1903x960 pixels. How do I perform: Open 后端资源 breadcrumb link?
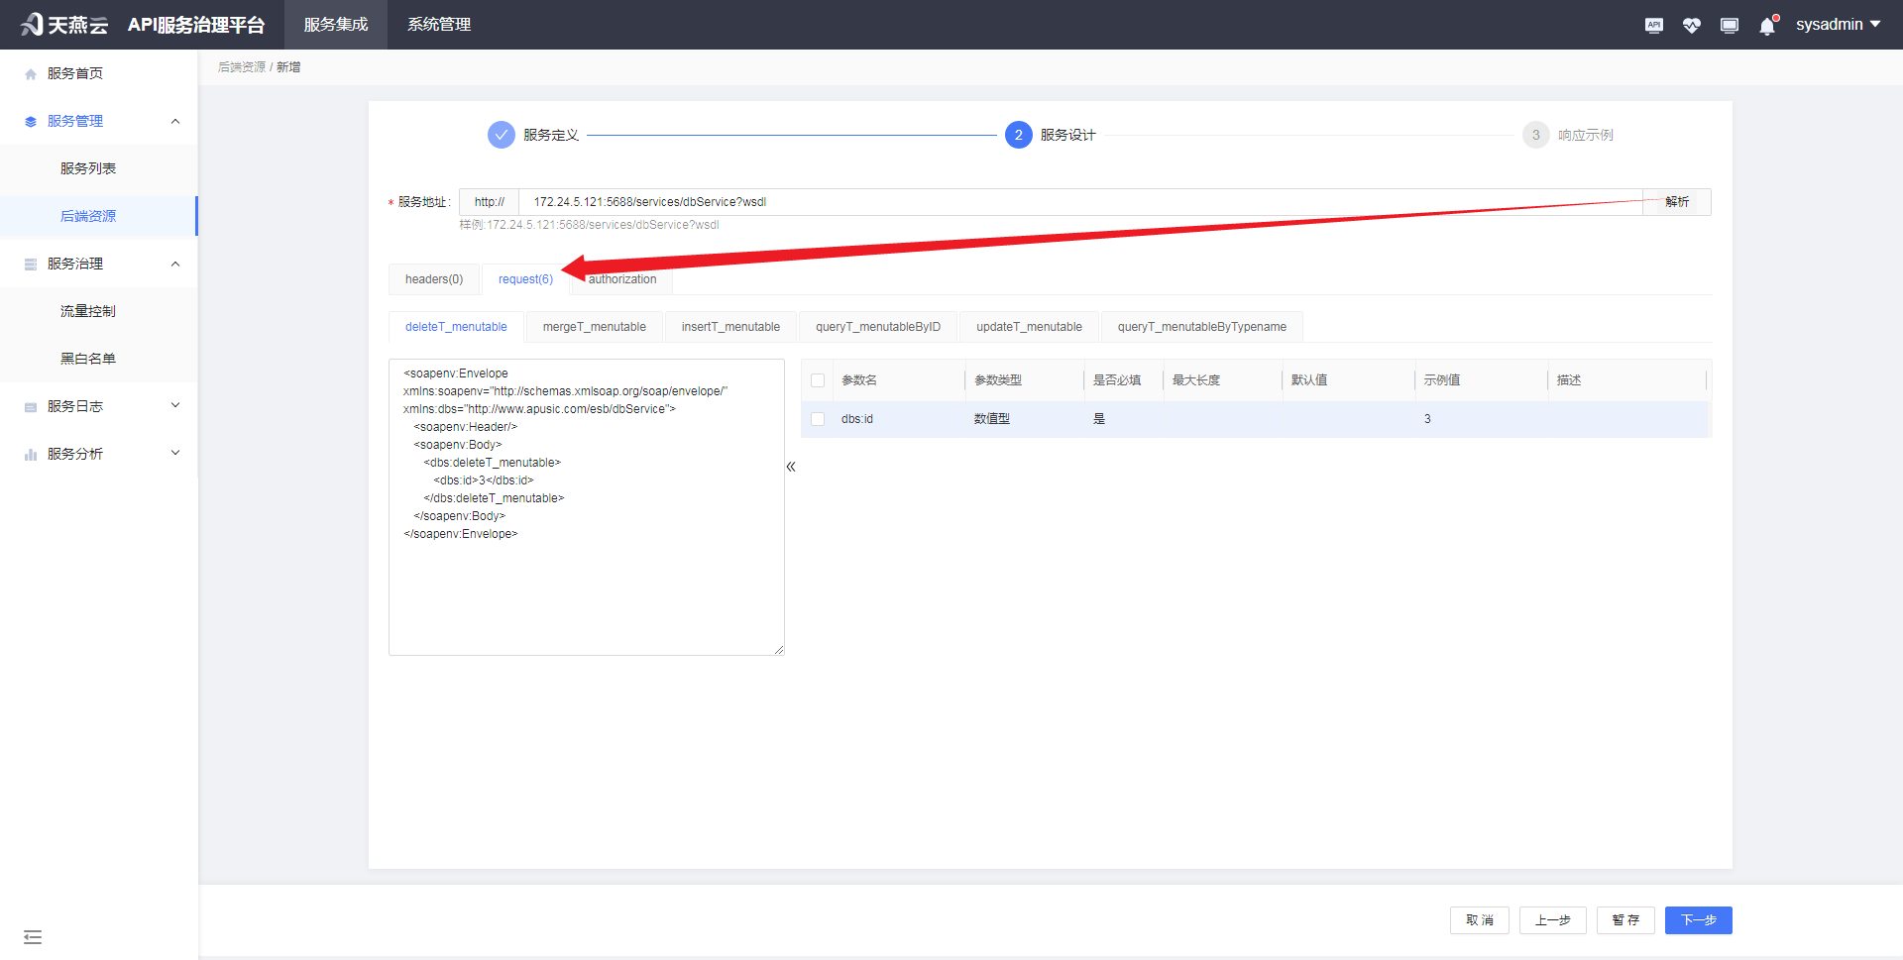pos(241,66)
